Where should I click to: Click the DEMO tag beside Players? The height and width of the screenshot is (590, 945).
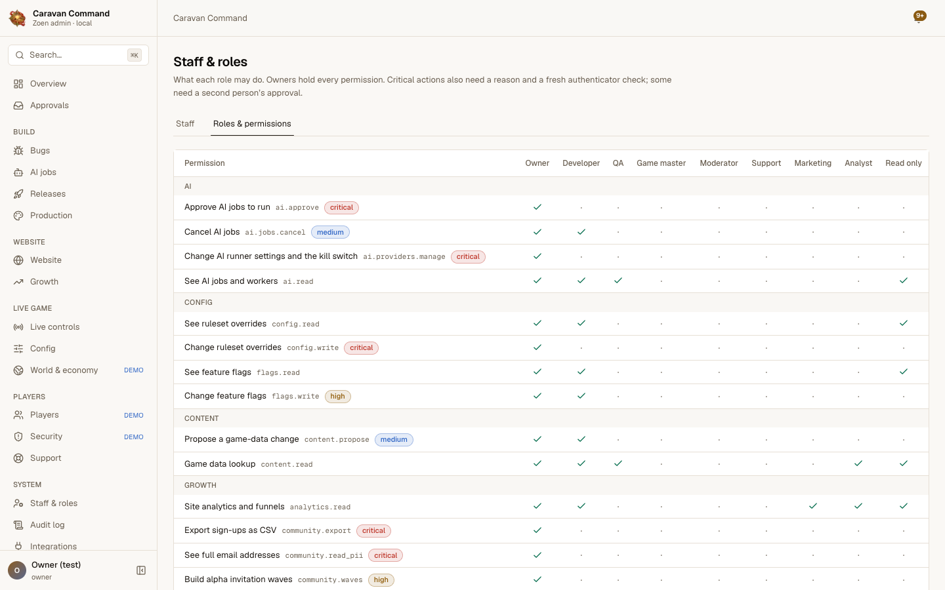point(134,416)
